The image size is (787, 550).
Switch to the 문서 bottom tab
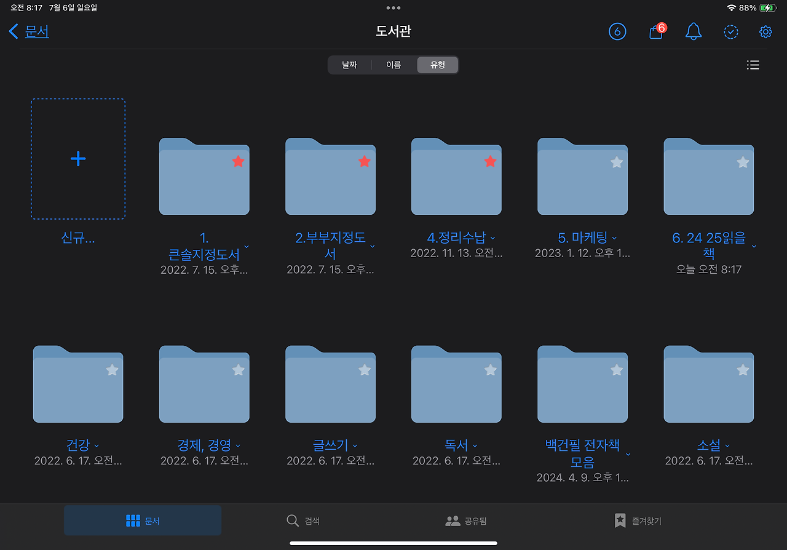point(143,521)
